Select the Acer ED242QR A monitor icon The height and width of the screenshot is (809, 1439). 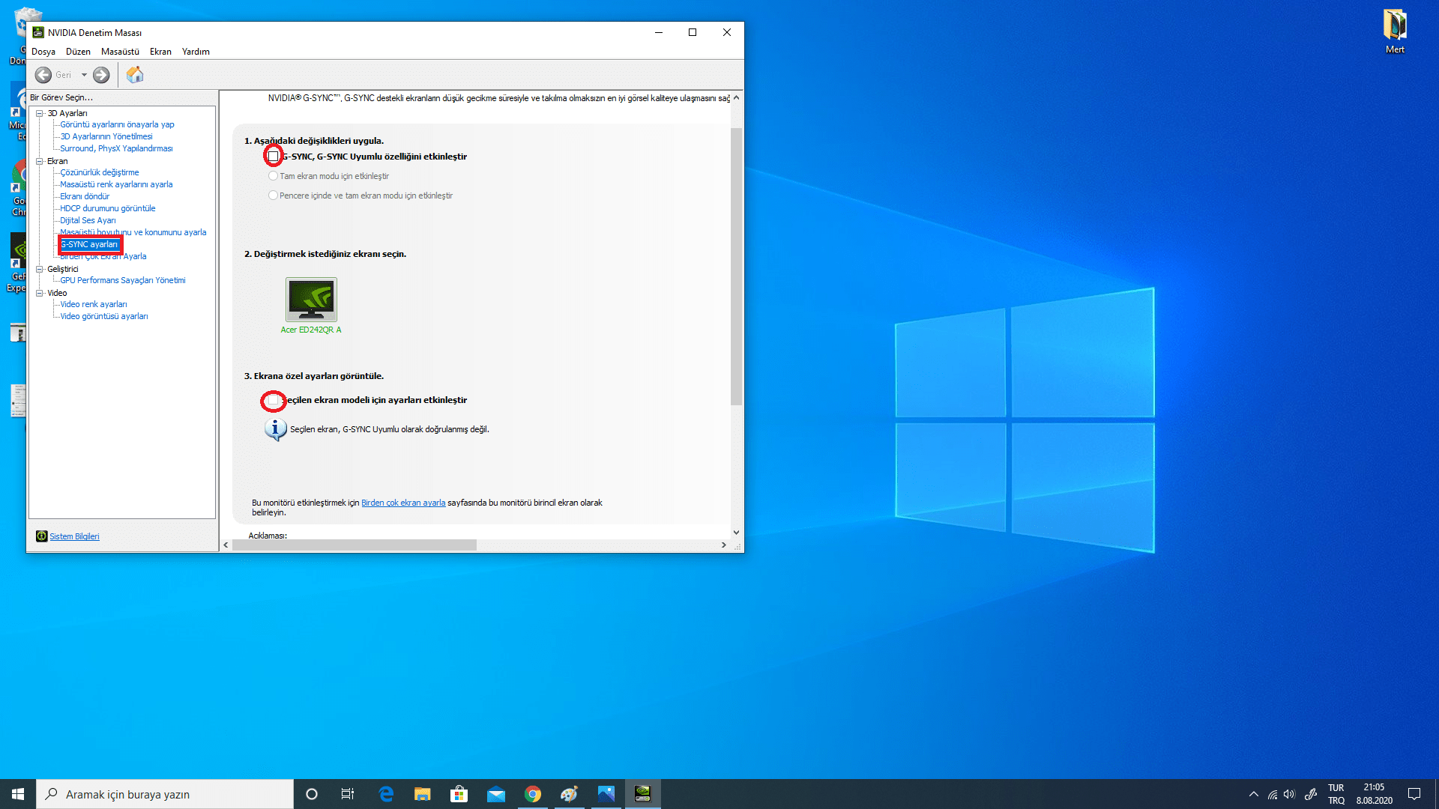pyautogui.click(x=311, y=300)
